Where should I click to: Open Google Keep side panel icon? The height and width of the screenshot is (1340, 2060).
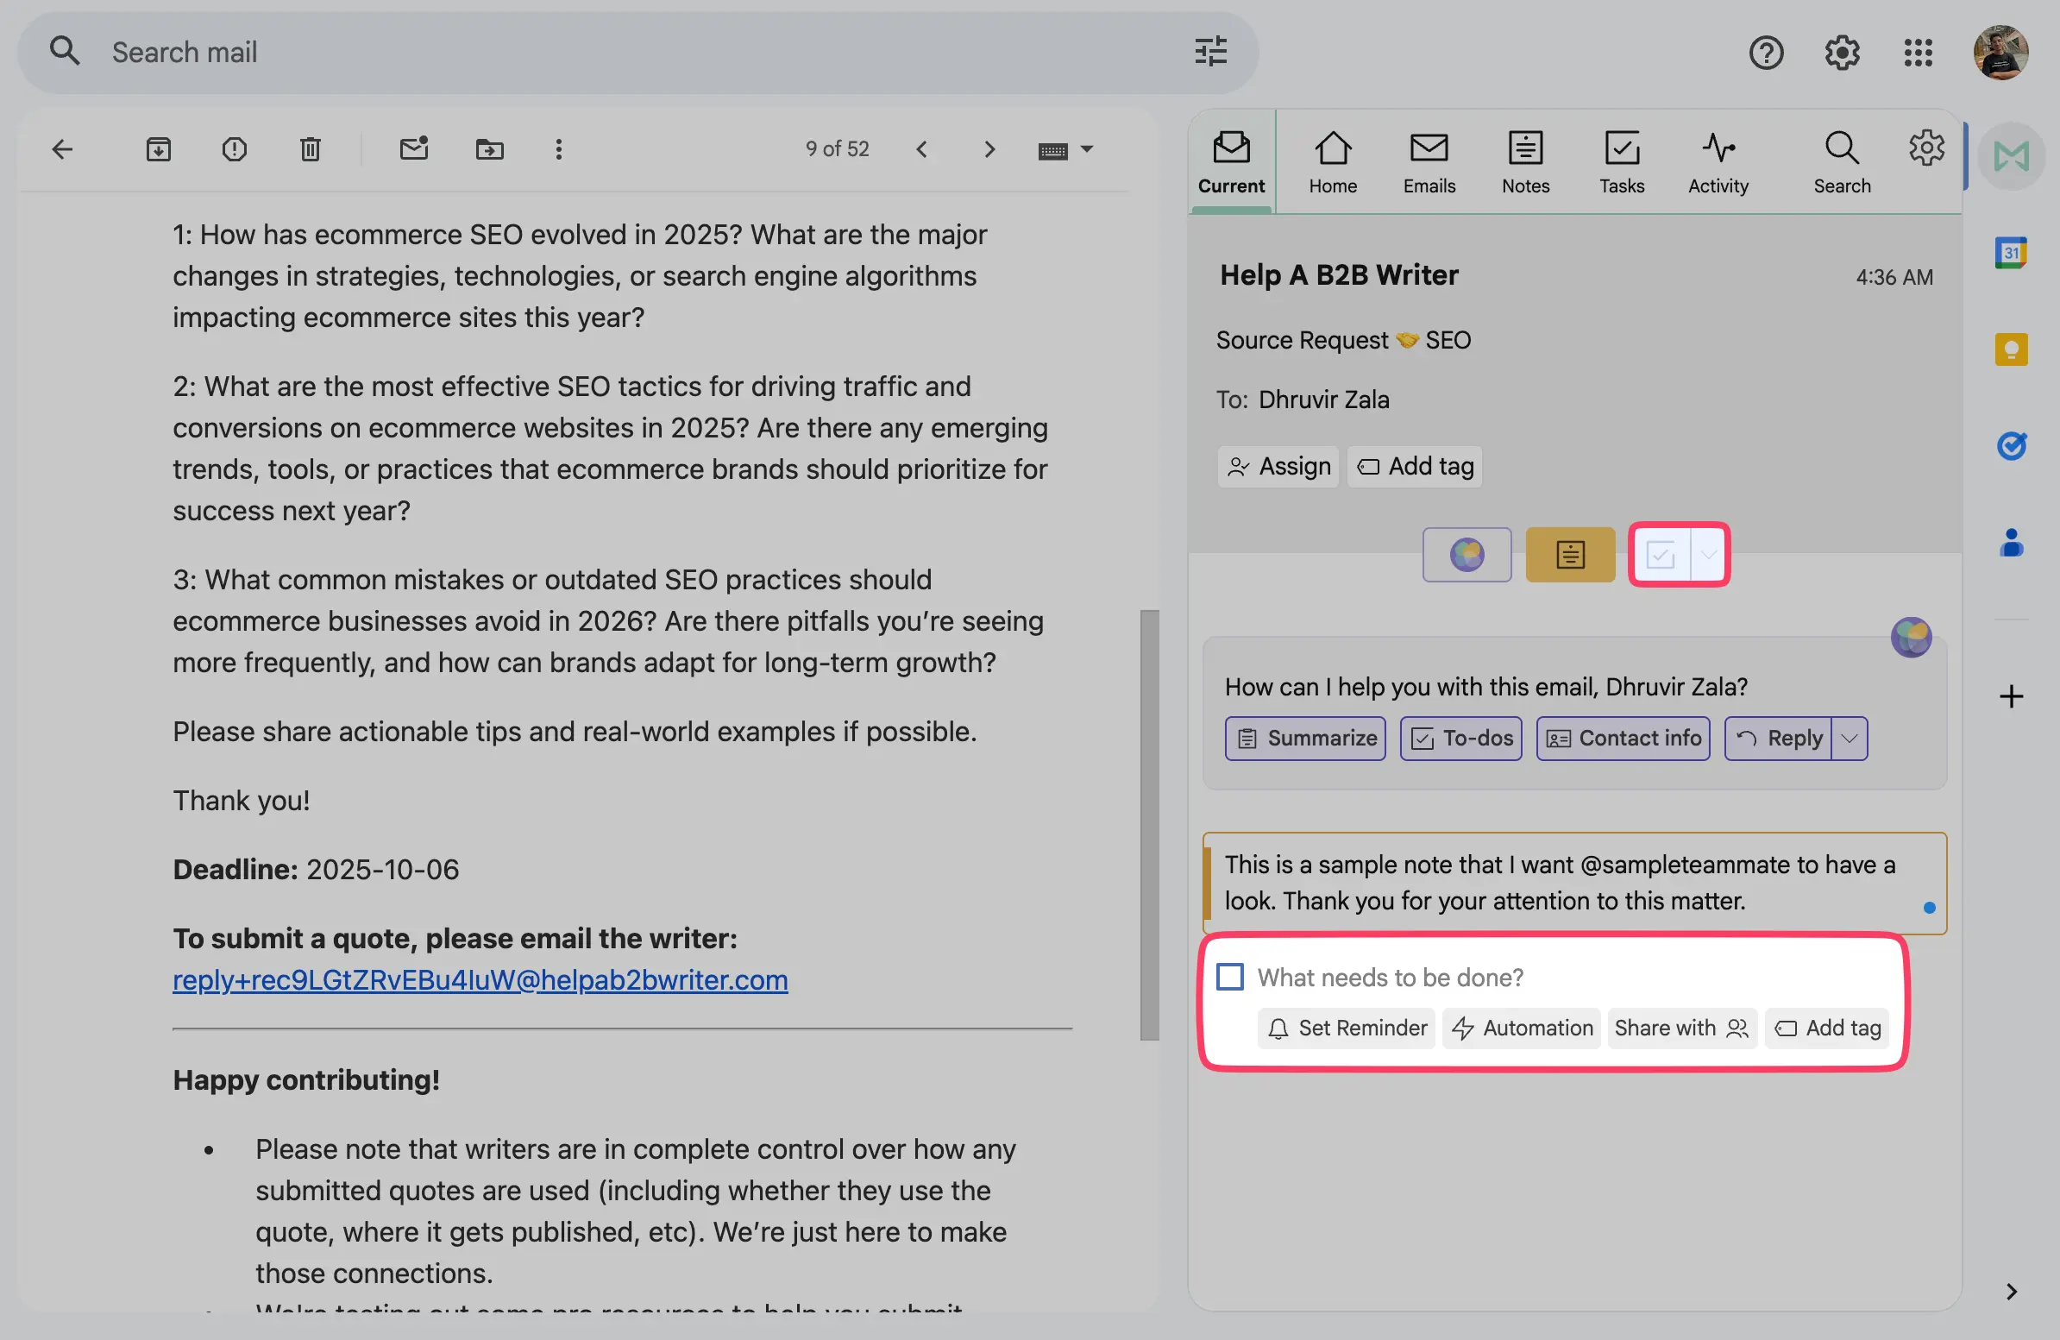coord(2011,349)
